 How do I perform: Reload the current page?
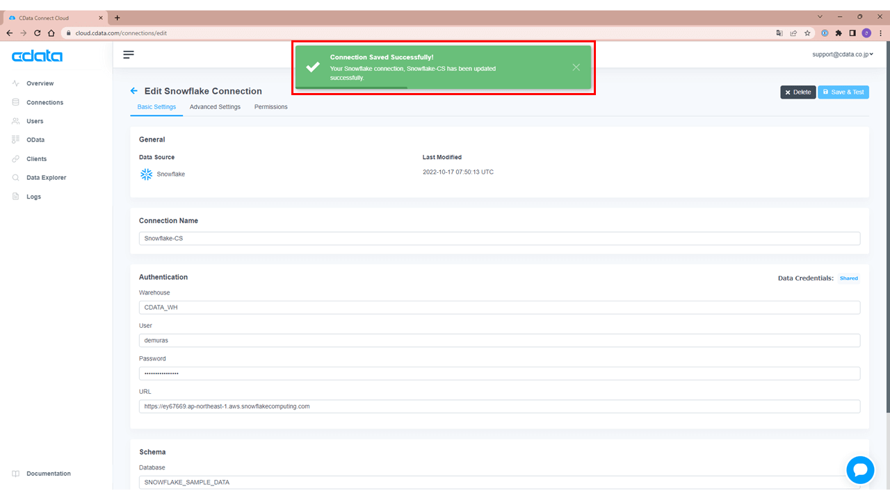pyautogui.click(x=38, y=33)
